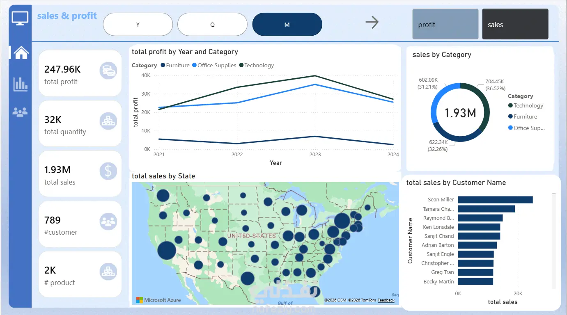Viewport: 567px width, 315px height.
Task: Click the 704.45K (36.52%) donut label
Action: [495, 85]
